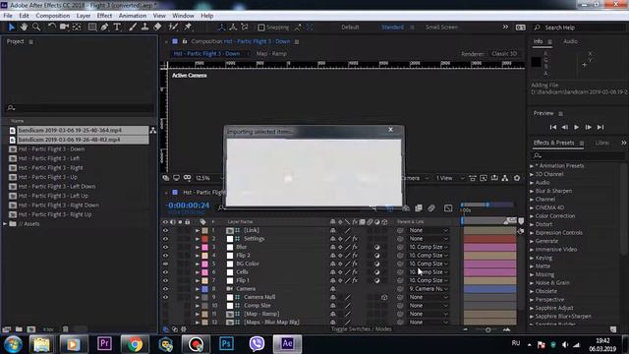Hide the Blur layer

[x=165, y=247]
